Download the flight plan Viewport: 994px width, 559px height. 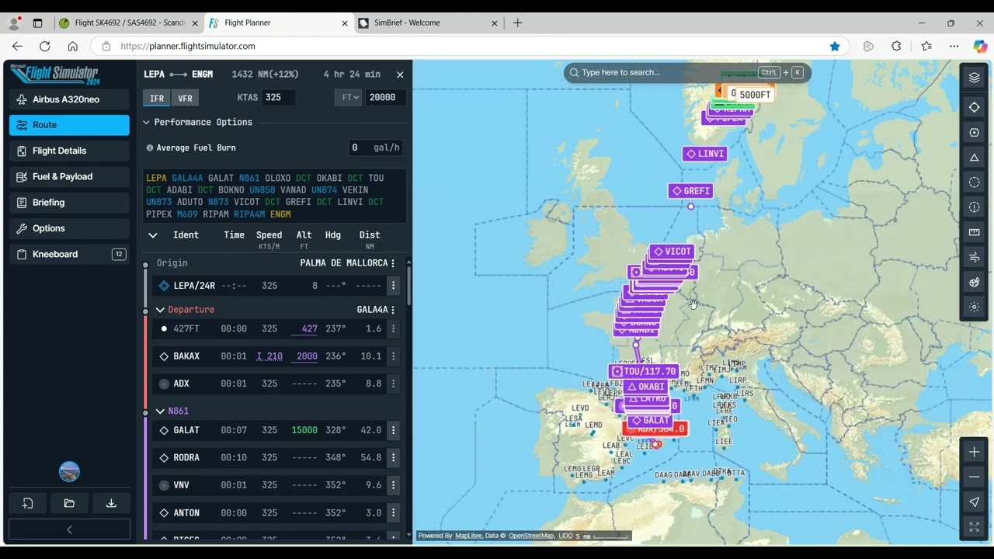tap(111, 503)
